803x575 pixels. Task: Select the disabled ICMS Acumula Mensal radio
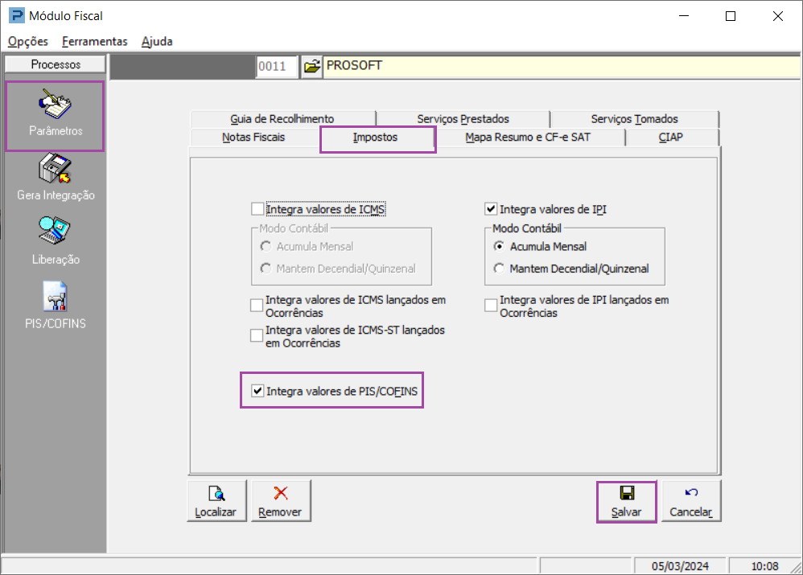tap(266, 246)
